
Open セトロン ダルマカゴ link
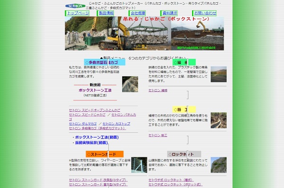[83, 123]
